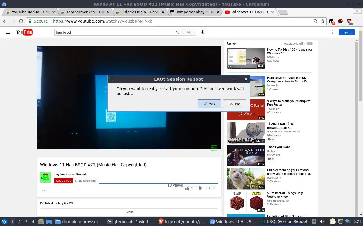Viewport: 363px width, 226px height.
Task: Click the Secure padlock site info
Action: pos(38,21)
